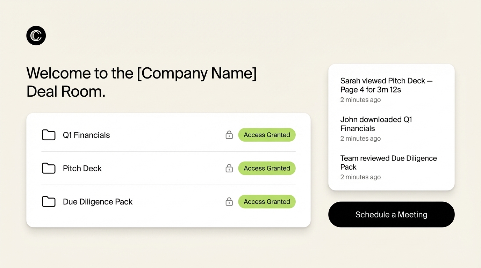This screenshot has width=481, height=268.
Task: Click the lock icon beside Pitch Deck
Action: click(229, 168)
